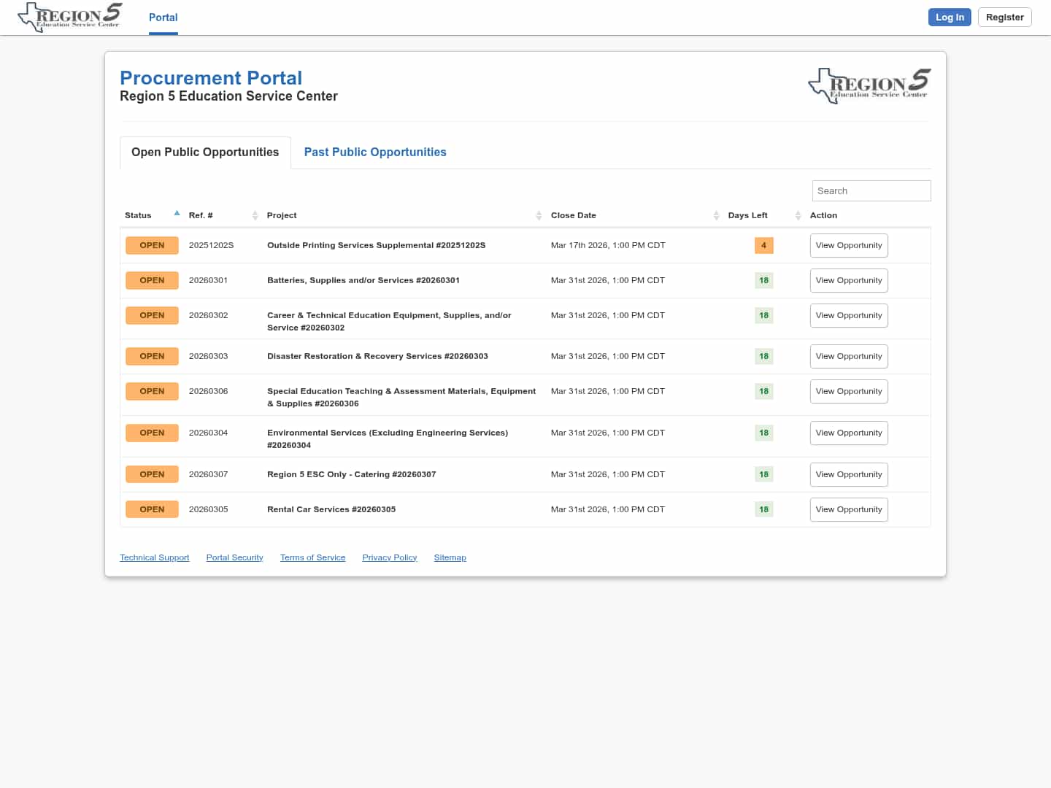Select the Open Public Opportunities tab
The image size is (1051, 788).
tap(205, 152)
